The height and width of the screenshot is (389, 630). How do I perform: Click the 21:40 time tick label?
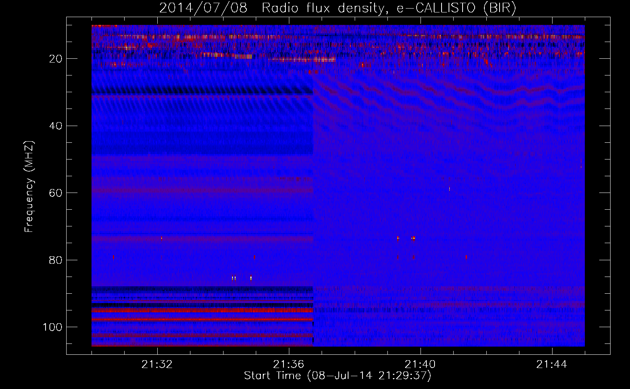click(421, 364)
